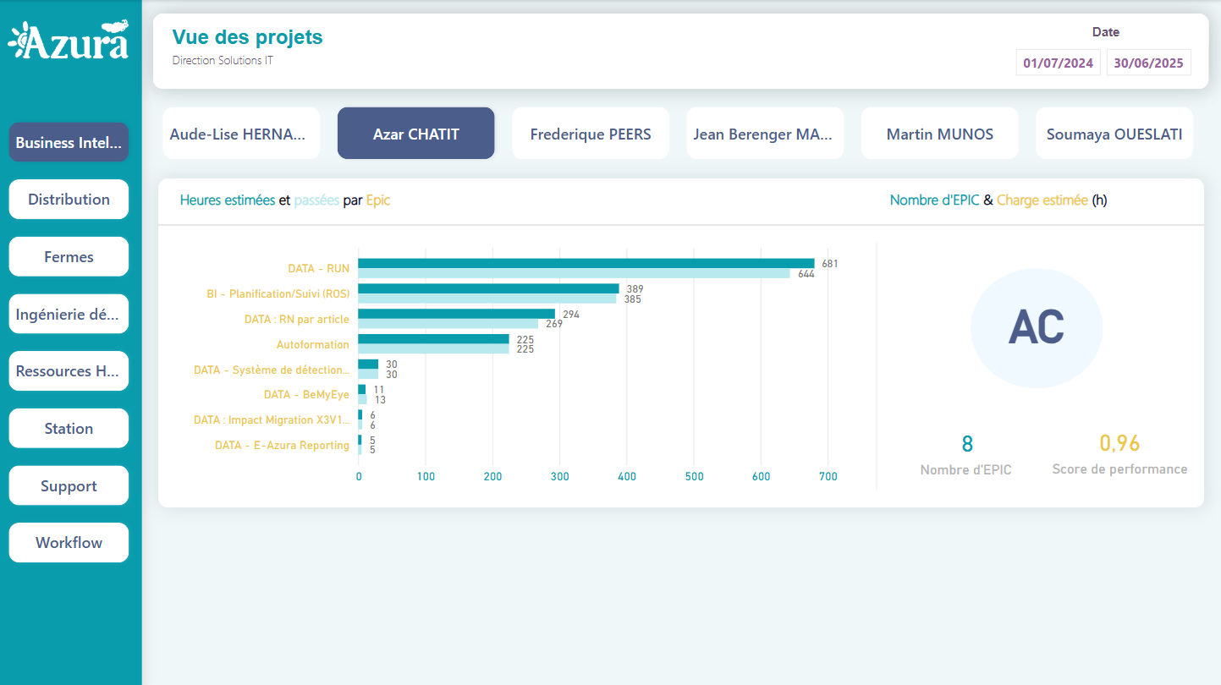
Task: Edit the end date 30/06/2025 field
Action: pos(1148,63)
